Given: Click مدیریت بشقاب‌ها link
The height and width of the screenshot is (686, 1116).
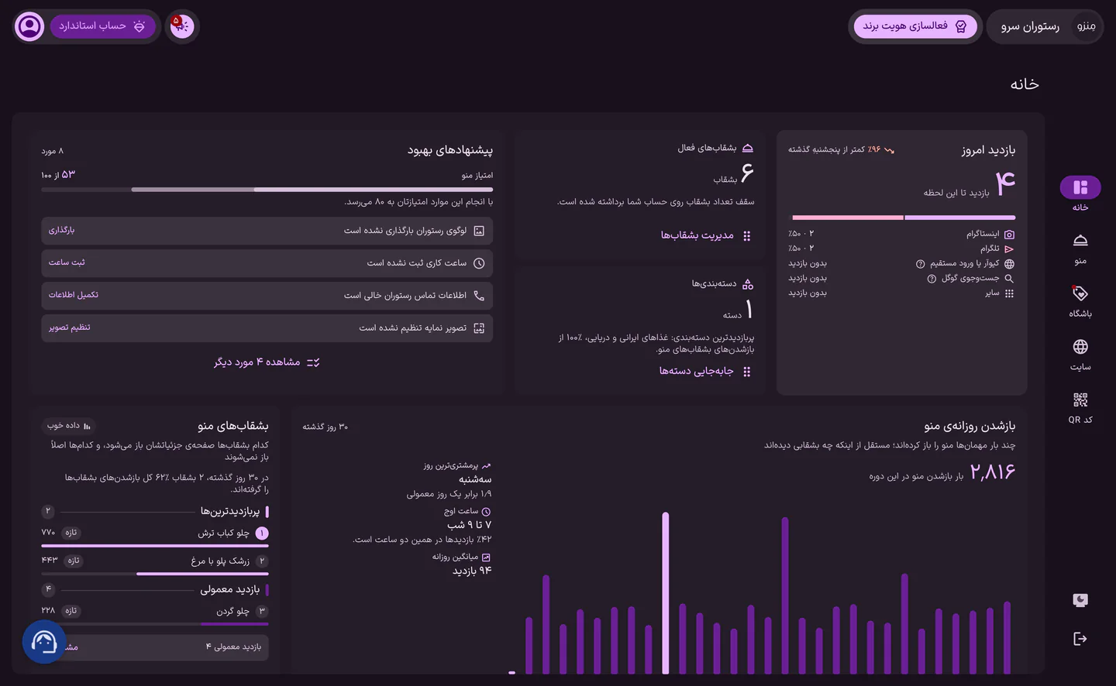Looking at the screenshot, I should pos(705,235).
